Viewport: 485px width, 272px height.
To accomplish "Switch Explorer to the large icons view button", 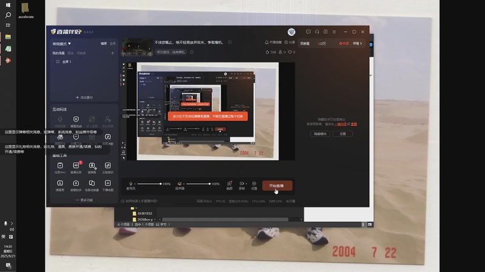I will pos(370,224).
